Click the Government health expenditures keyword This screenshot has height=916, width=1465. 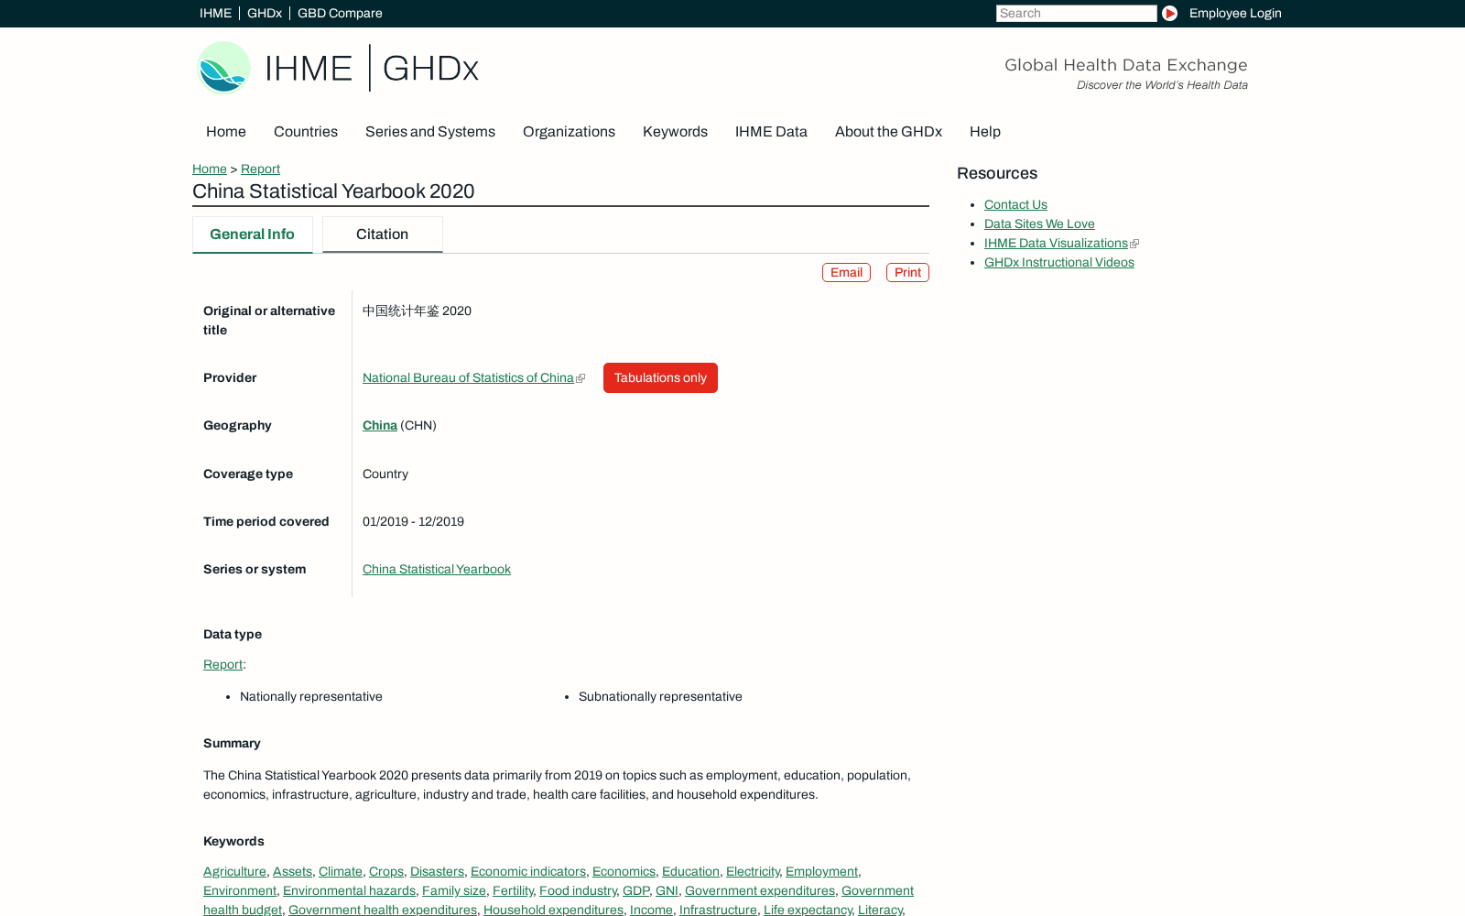pos(383,911)
